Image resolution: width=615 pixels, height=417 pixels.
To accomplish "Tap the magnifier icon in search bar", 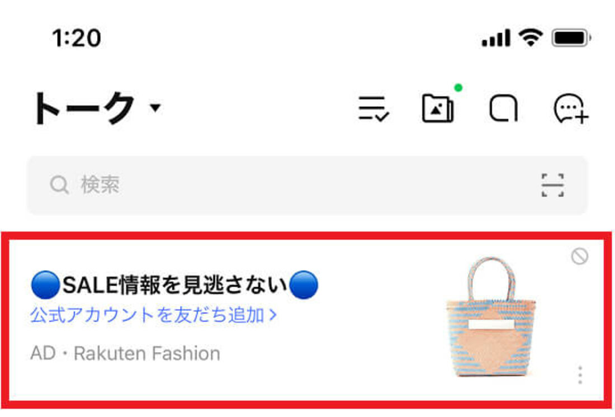I will click(60, 184).
